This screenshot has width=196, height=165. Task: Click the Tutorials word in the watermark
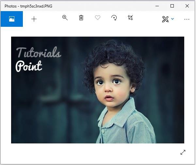point(39,53)
